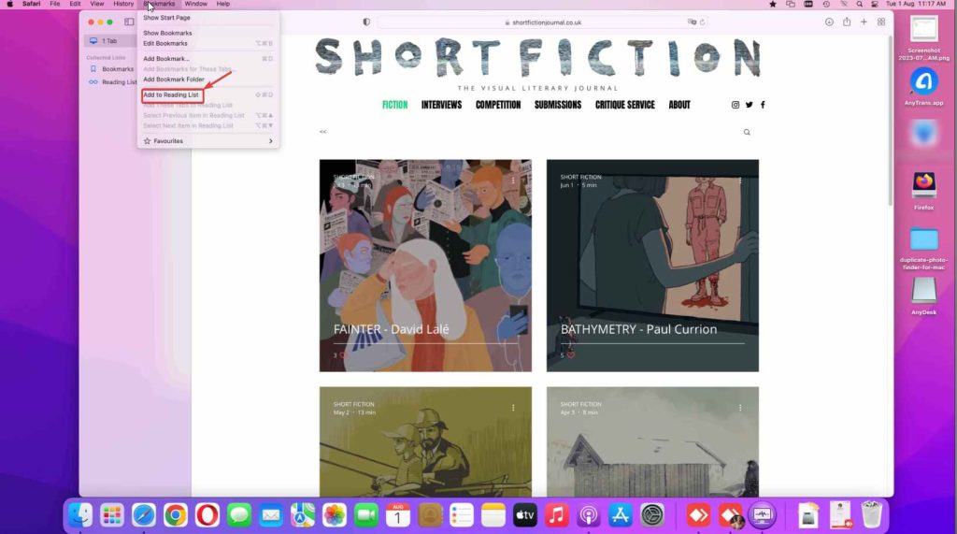Like the FAINTER story heart icon
This screenshot has width=957, height=534.
343,355
